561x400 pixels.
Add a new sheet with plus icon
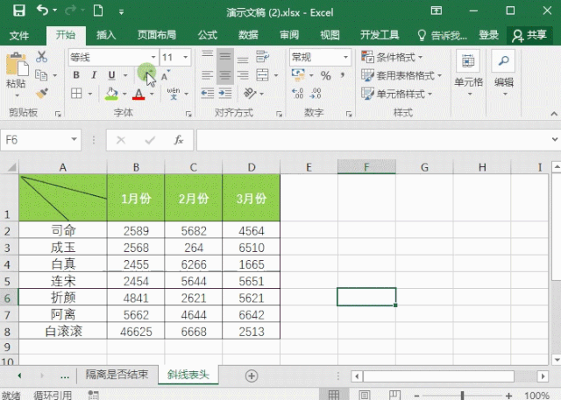[x=252, y=375]
